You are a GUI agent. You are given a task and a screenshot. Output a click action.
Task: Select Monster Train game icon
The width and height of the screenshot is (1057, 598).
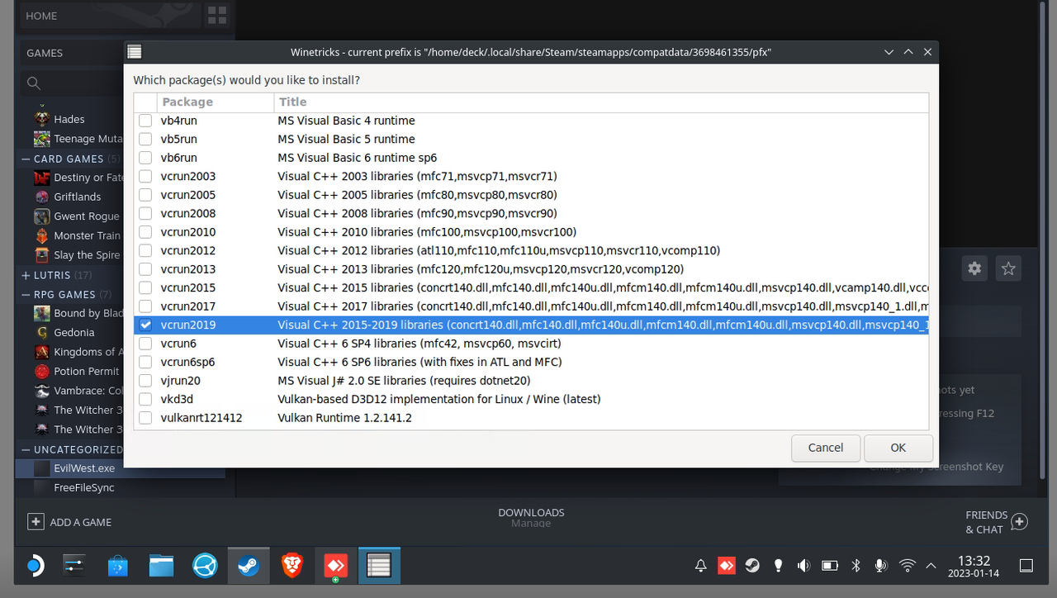41,235
